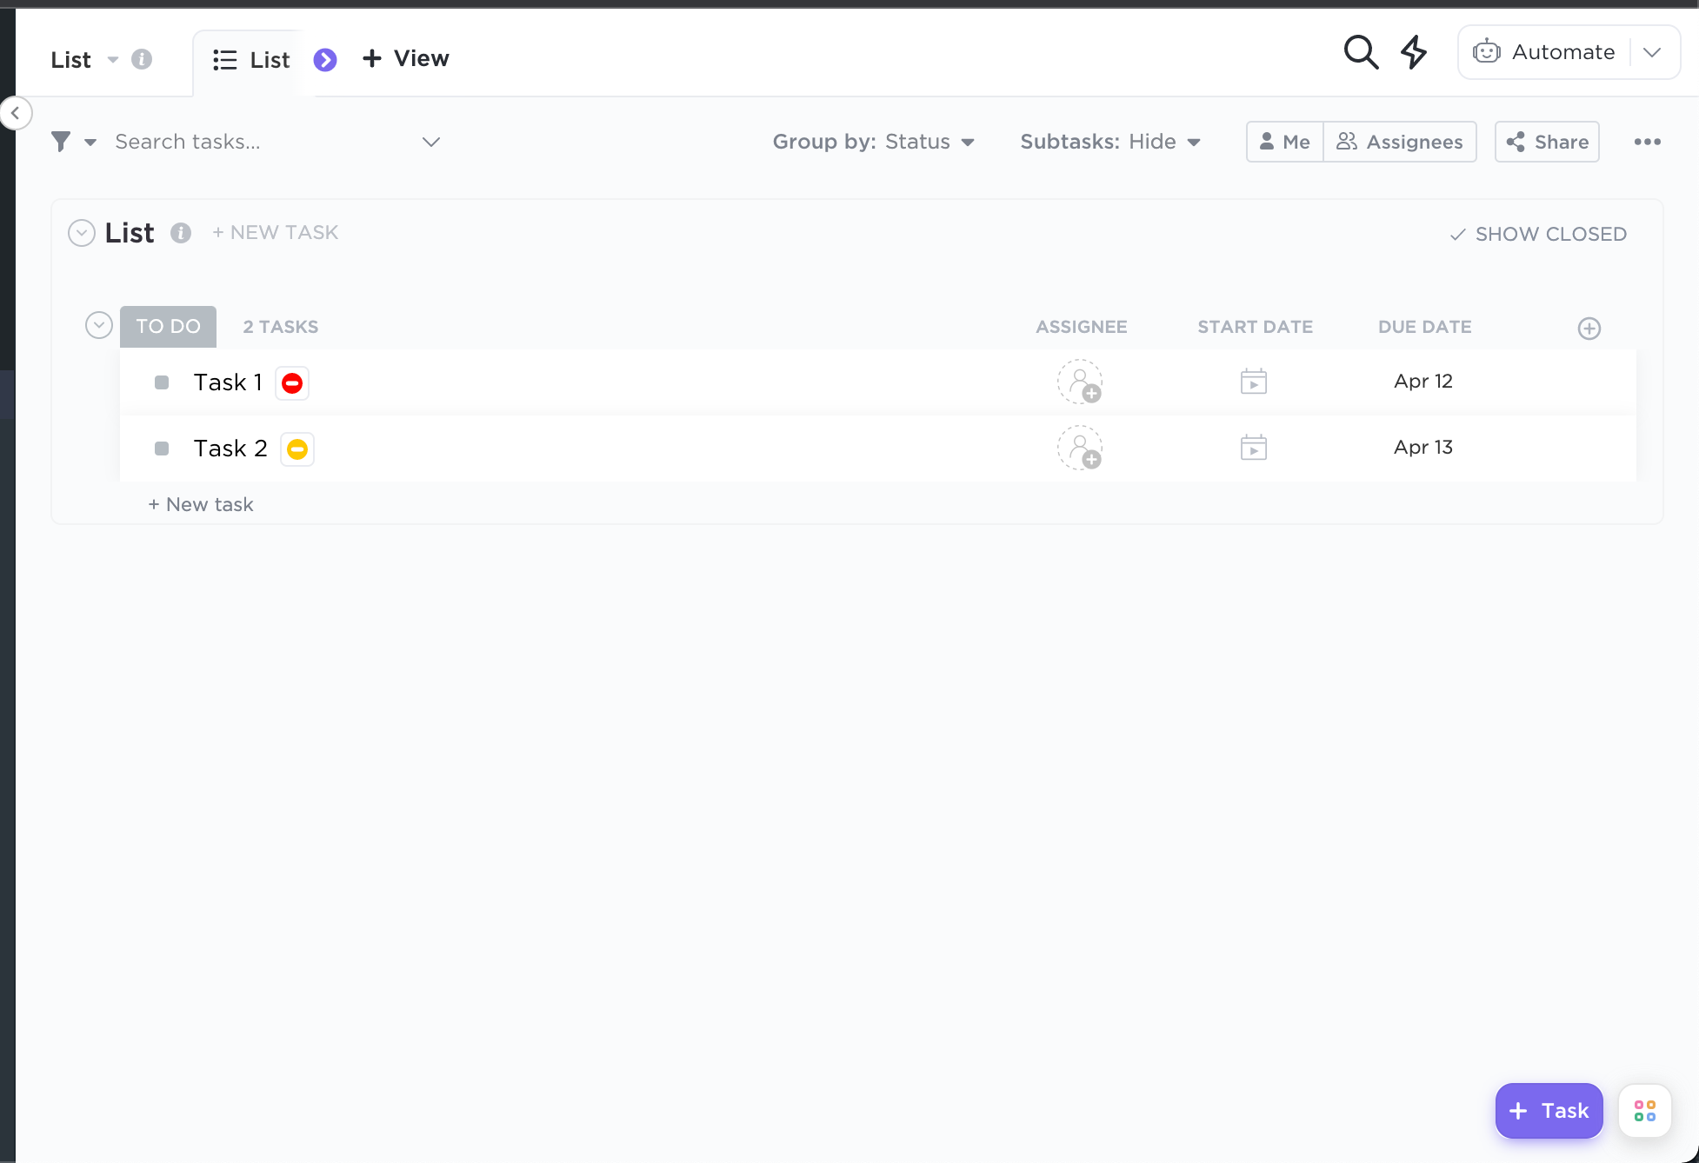Image resolution: width=1699 pixels, height=1163 pixels.
Task: Collapse the List section circle chevron
Action: click(82, 233)
